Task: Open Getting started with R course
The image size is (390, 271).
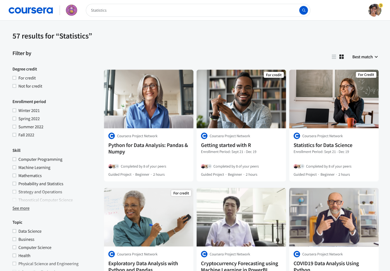Action: (x=226, y=145)
